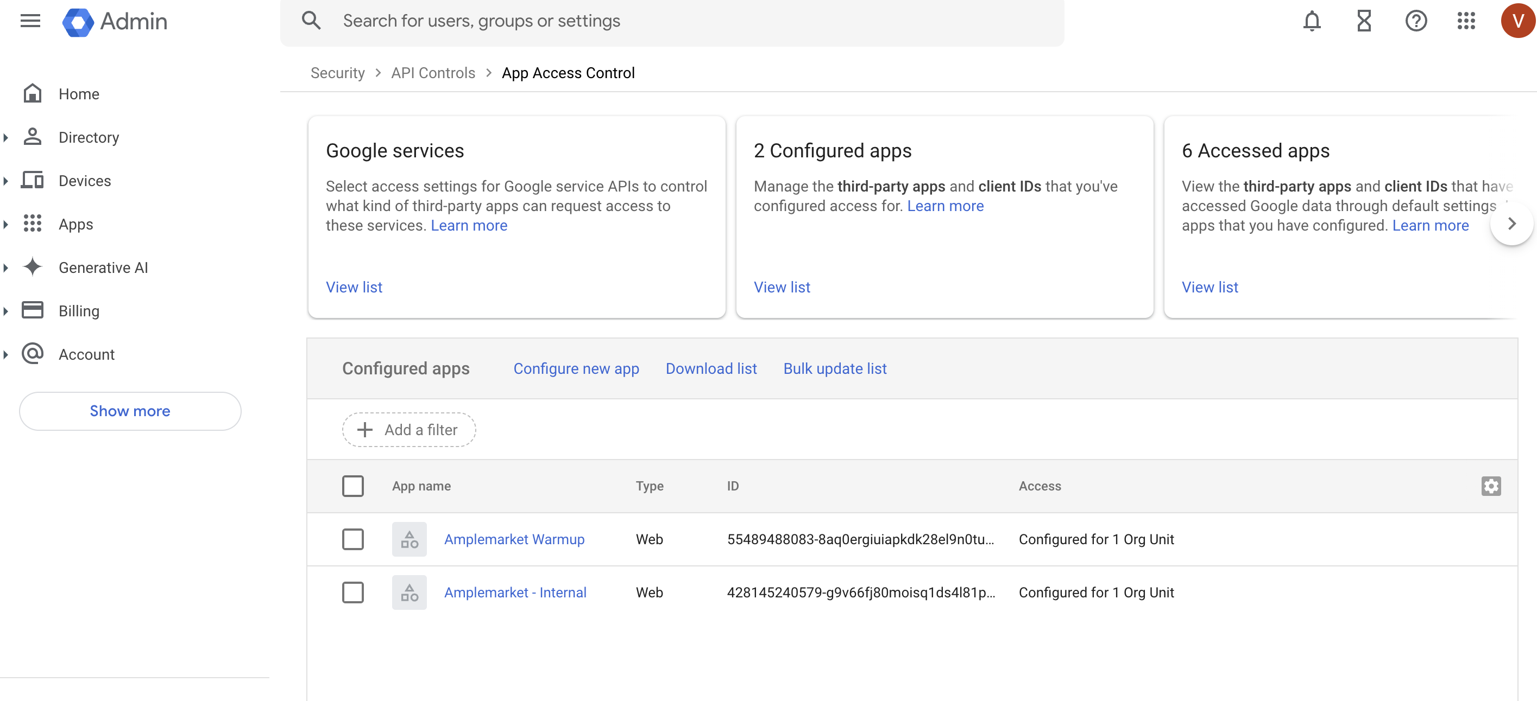Open the Google apps grid launcher

pos(1466,21)
